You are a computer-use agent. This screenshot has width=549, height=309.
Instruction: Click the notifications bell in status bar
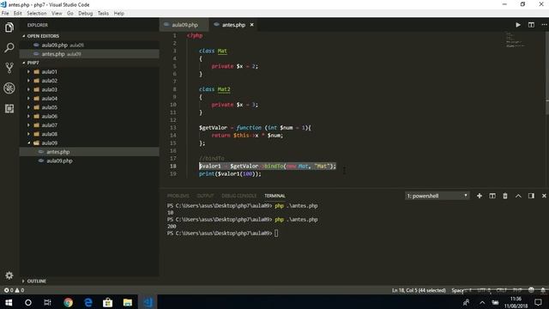point(543,290)
